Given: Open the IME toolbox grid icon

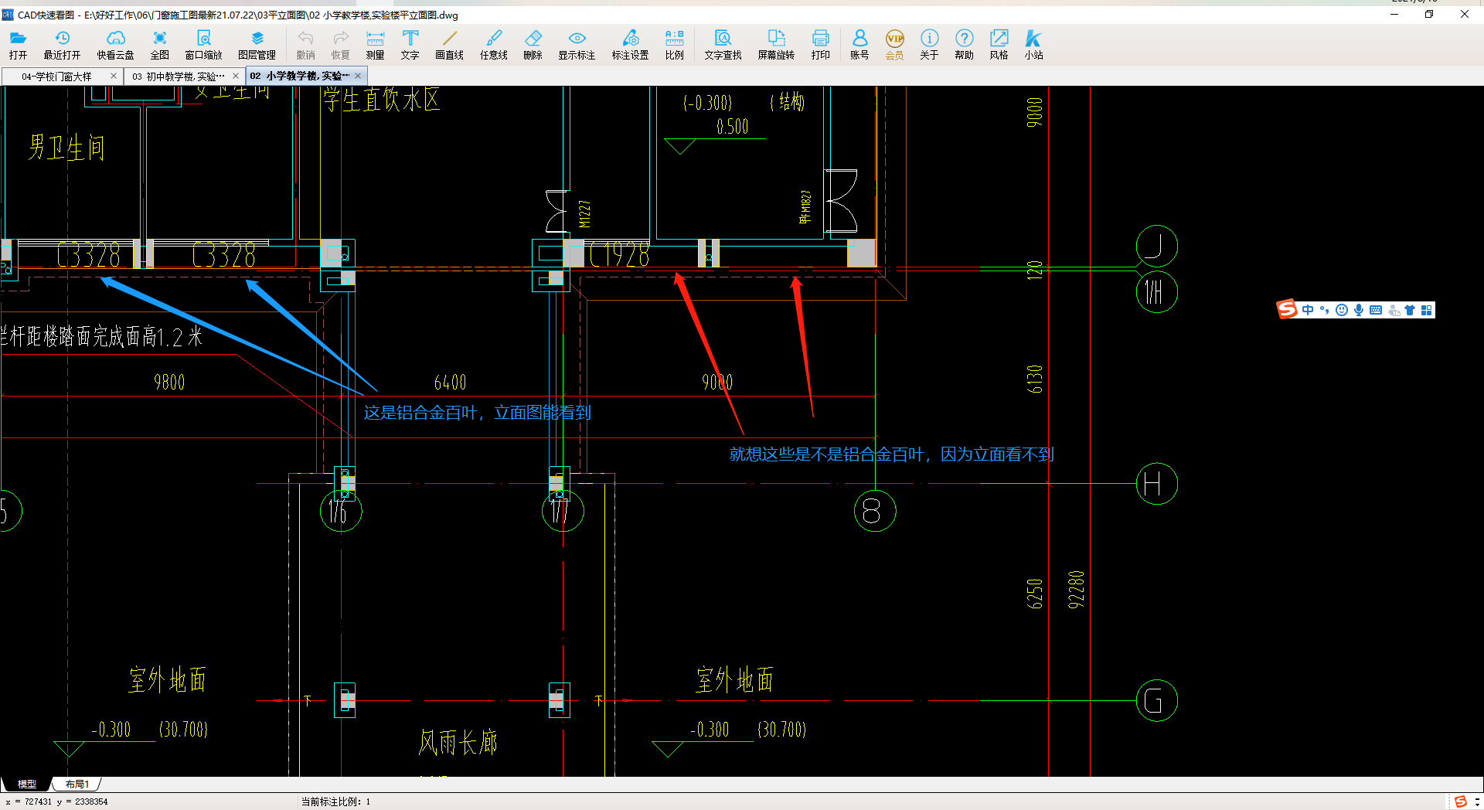Looking at the screenshot, I should pyautogui.click(x=1427, y=310).
